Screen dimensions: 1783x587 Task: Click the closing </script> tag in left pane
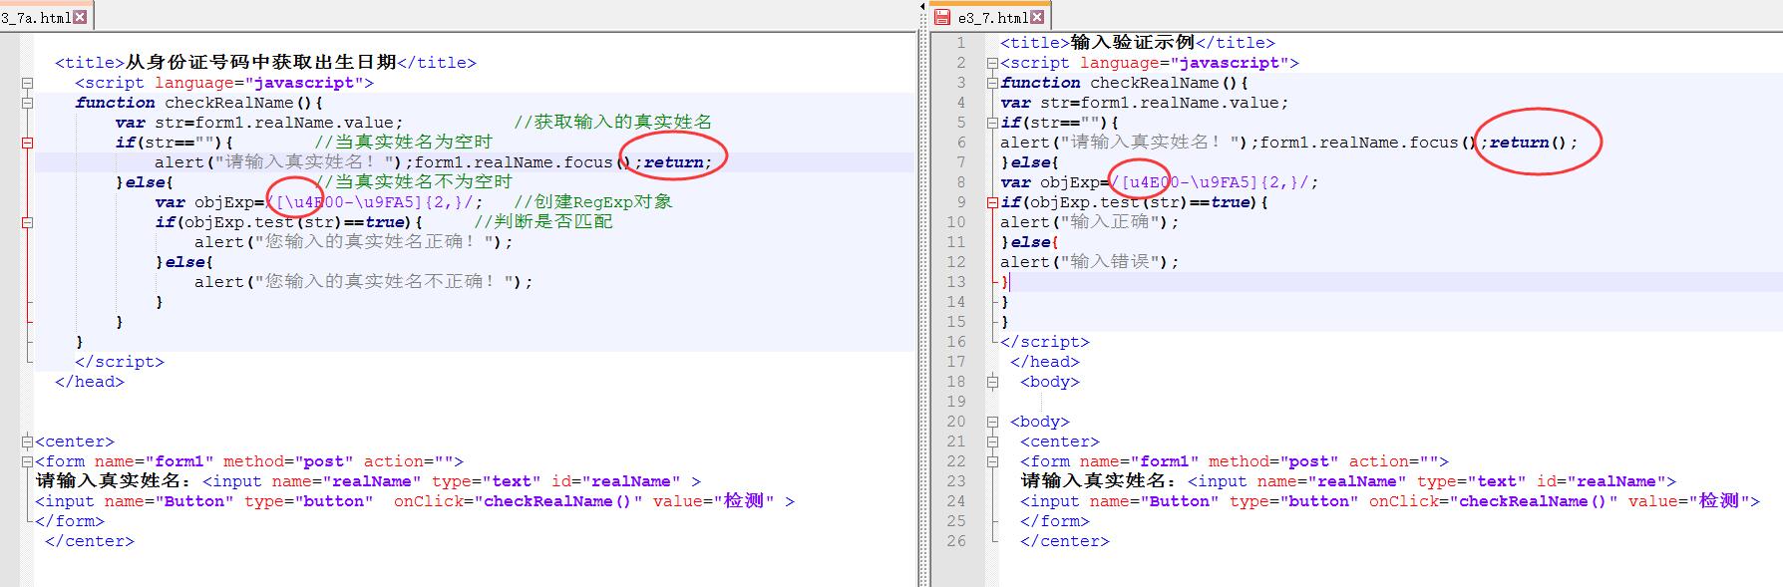120,362
